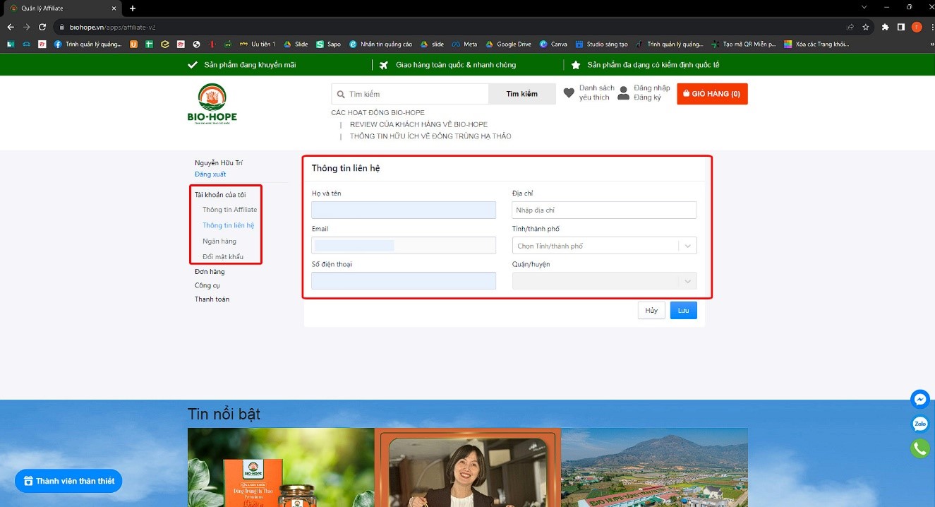Open Đơn hàng section in sidebar
This screenshot has width=935, height=507.
point(210,272)
